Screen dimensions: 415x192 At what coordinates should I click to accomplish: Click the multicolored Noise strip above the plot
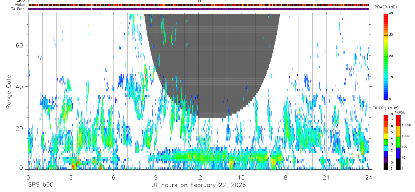click(198, 5)
